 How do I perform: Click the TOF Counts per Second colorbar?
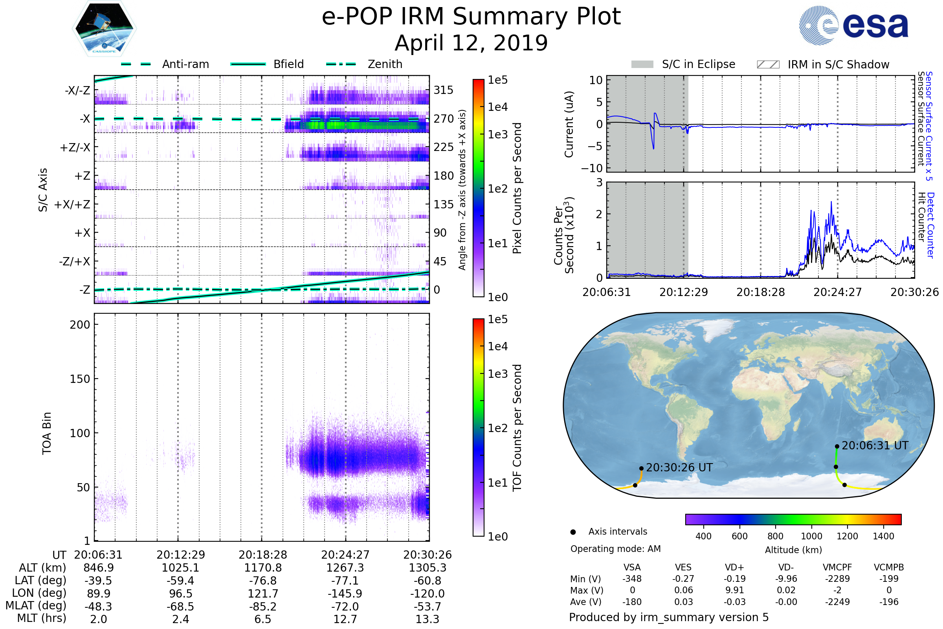[x=478, y=427]
